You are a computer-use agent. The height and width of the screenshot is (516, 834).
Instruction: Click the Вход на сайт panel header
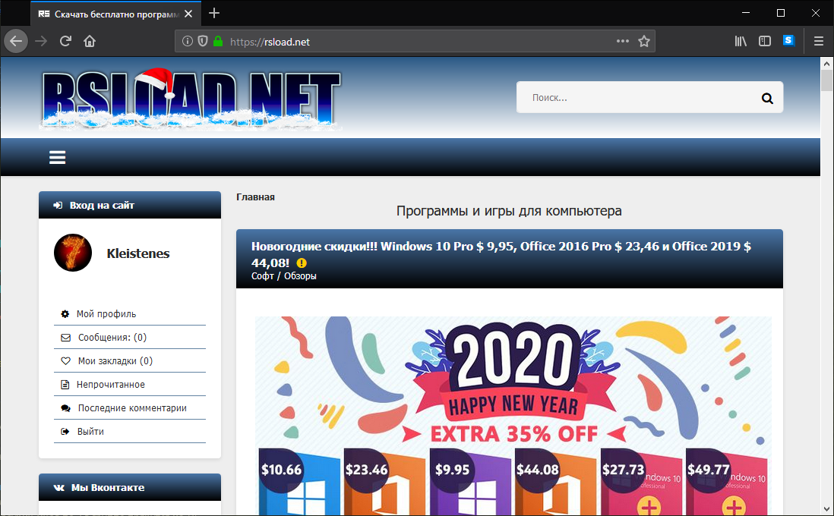[130, 205]
